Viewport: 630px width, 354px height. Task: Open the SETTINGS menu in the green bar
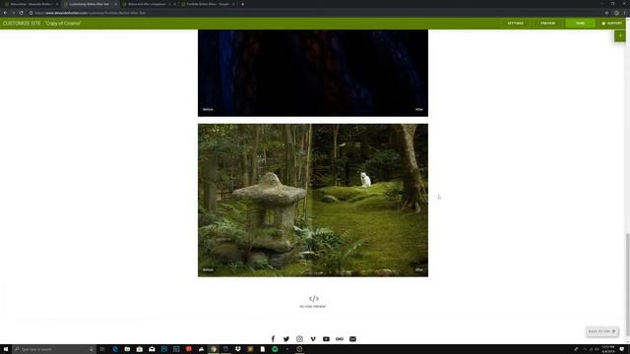coord(515,24)
